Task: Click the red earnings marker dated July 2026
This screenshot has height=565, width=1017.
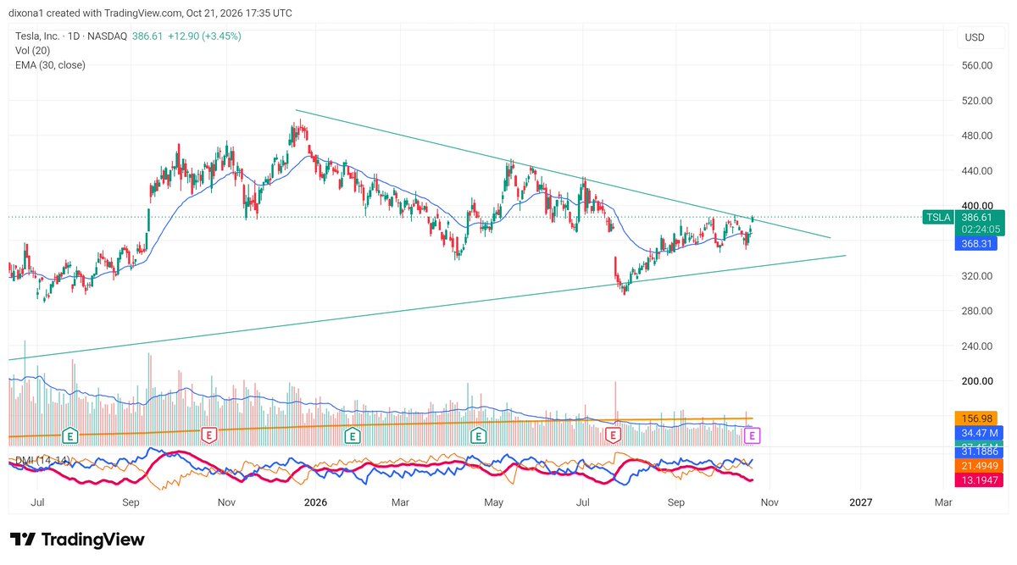Action: (x=614, y=435)
